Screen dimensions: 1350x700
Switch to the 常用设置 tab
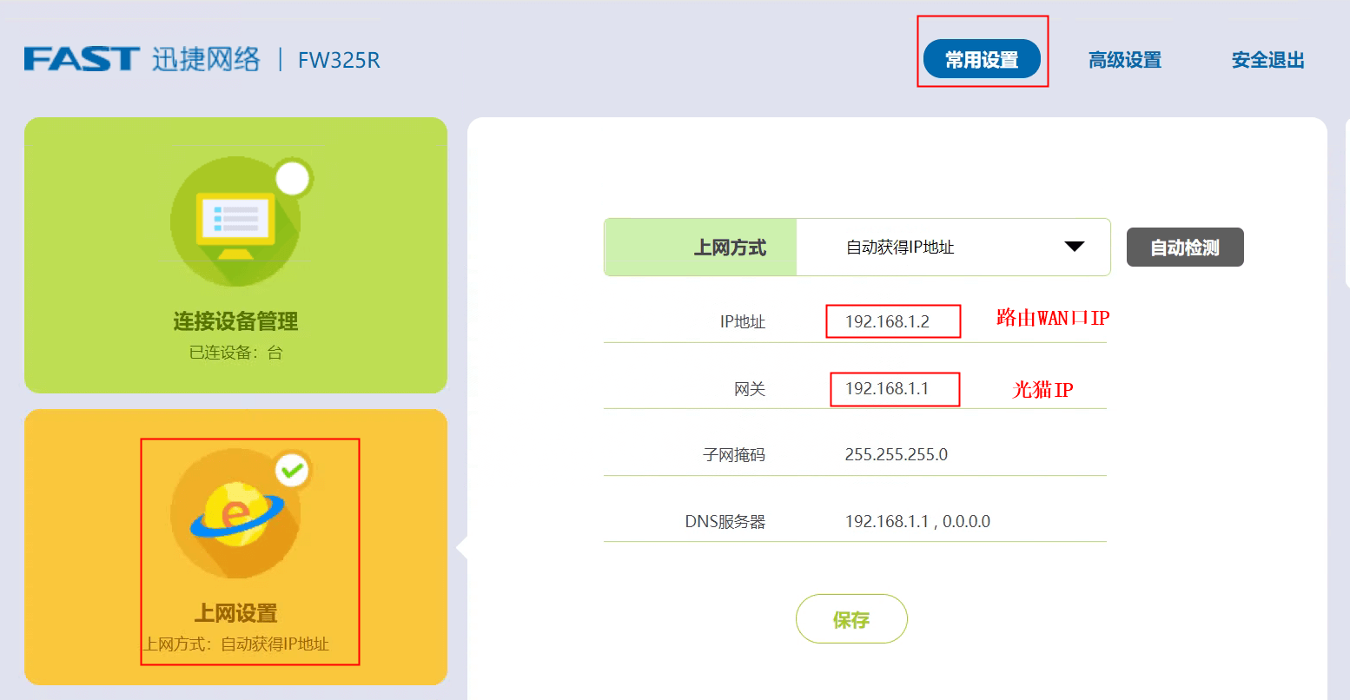[982, 60]
